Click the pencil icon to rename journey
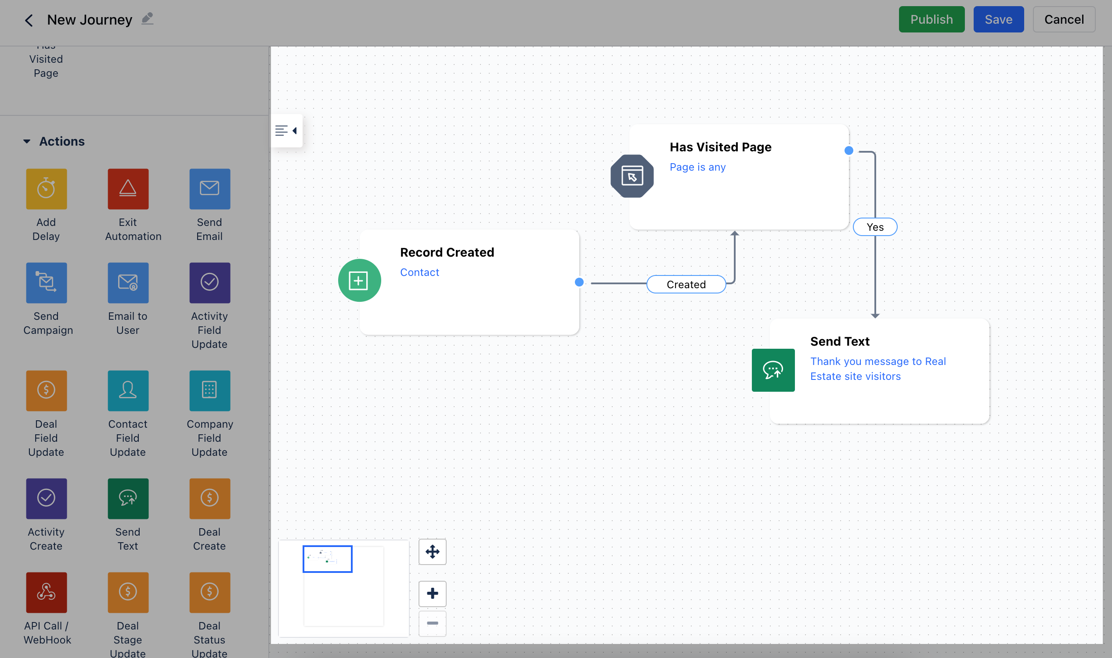Screen dimensions: 1112x658 click(147, 19)
